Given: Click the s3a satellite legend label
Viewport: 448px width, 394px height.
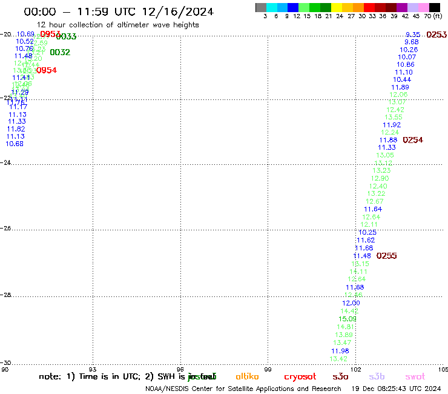Looking at the screenshot, I should [x=340, y=376].
